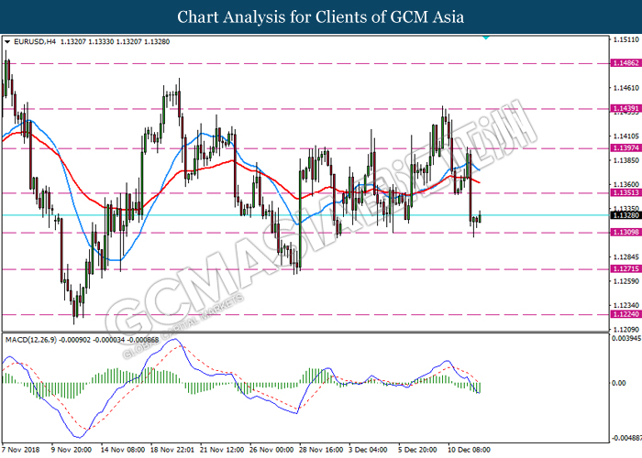The height and width of the screenshot is (458, 642).
Task: Select the 1.13098 price level label
Action: point(625,233)
